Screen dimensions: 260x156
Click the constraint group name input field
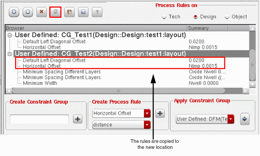[x=39, y=119]
